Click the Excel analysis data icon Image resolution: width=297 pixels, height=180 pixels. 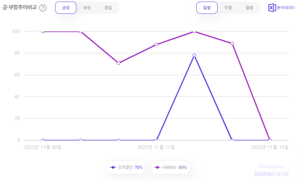coord(272,8)
